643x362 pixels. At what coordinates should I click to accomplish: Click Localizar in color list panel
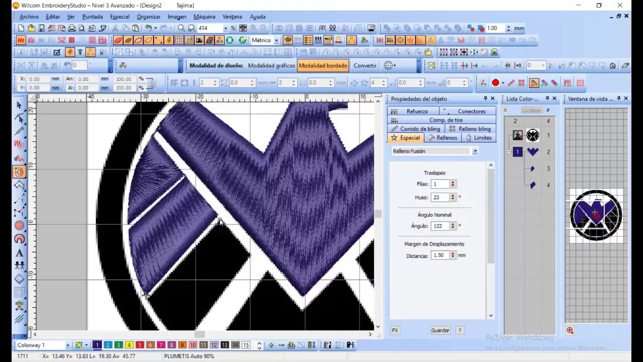[x=531, y=110]
